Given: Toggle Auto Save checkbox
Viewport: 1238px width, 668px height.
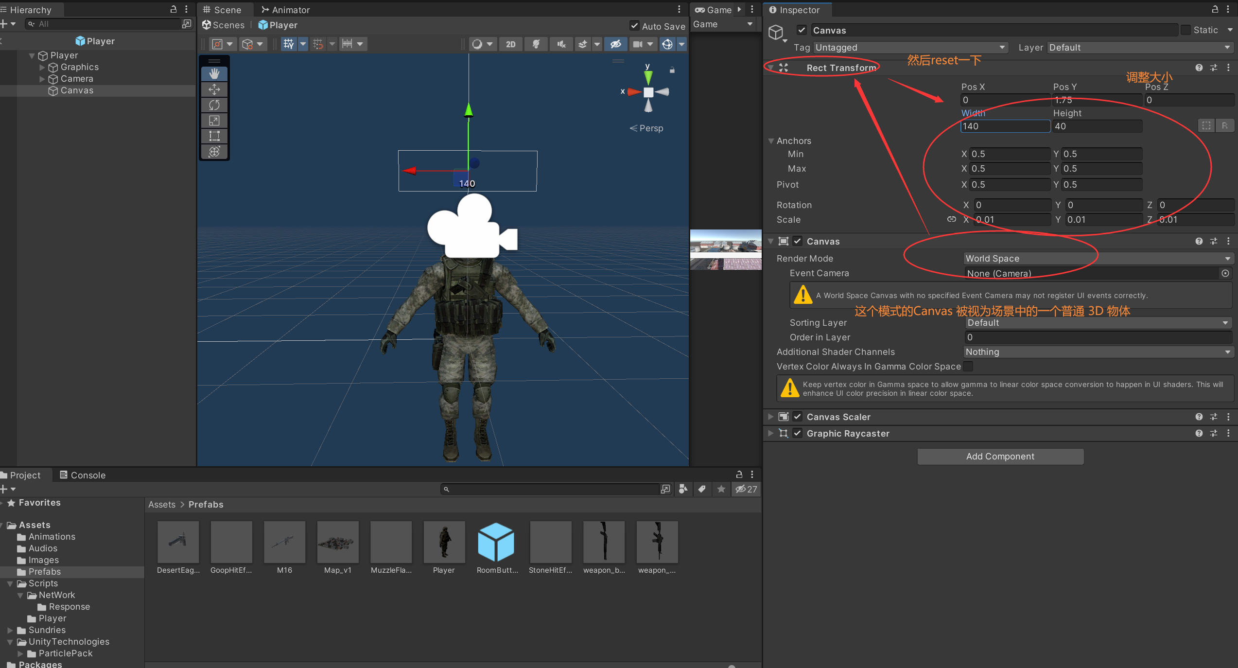Looking at the screenshot, I should 634,26.
